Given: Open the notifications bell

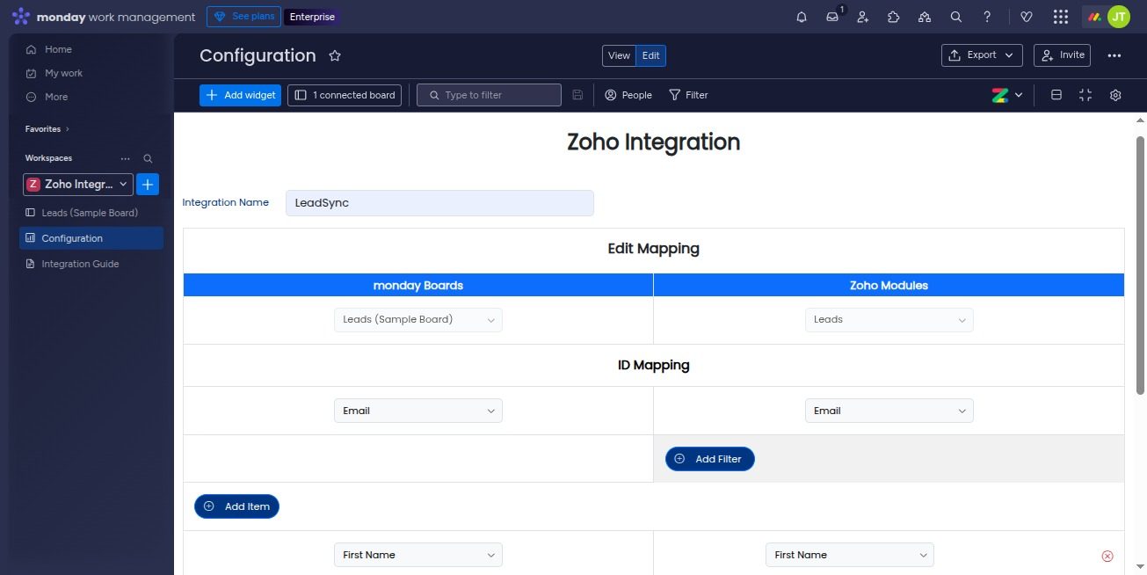Looking at the screenshot, I should [801, 17].
